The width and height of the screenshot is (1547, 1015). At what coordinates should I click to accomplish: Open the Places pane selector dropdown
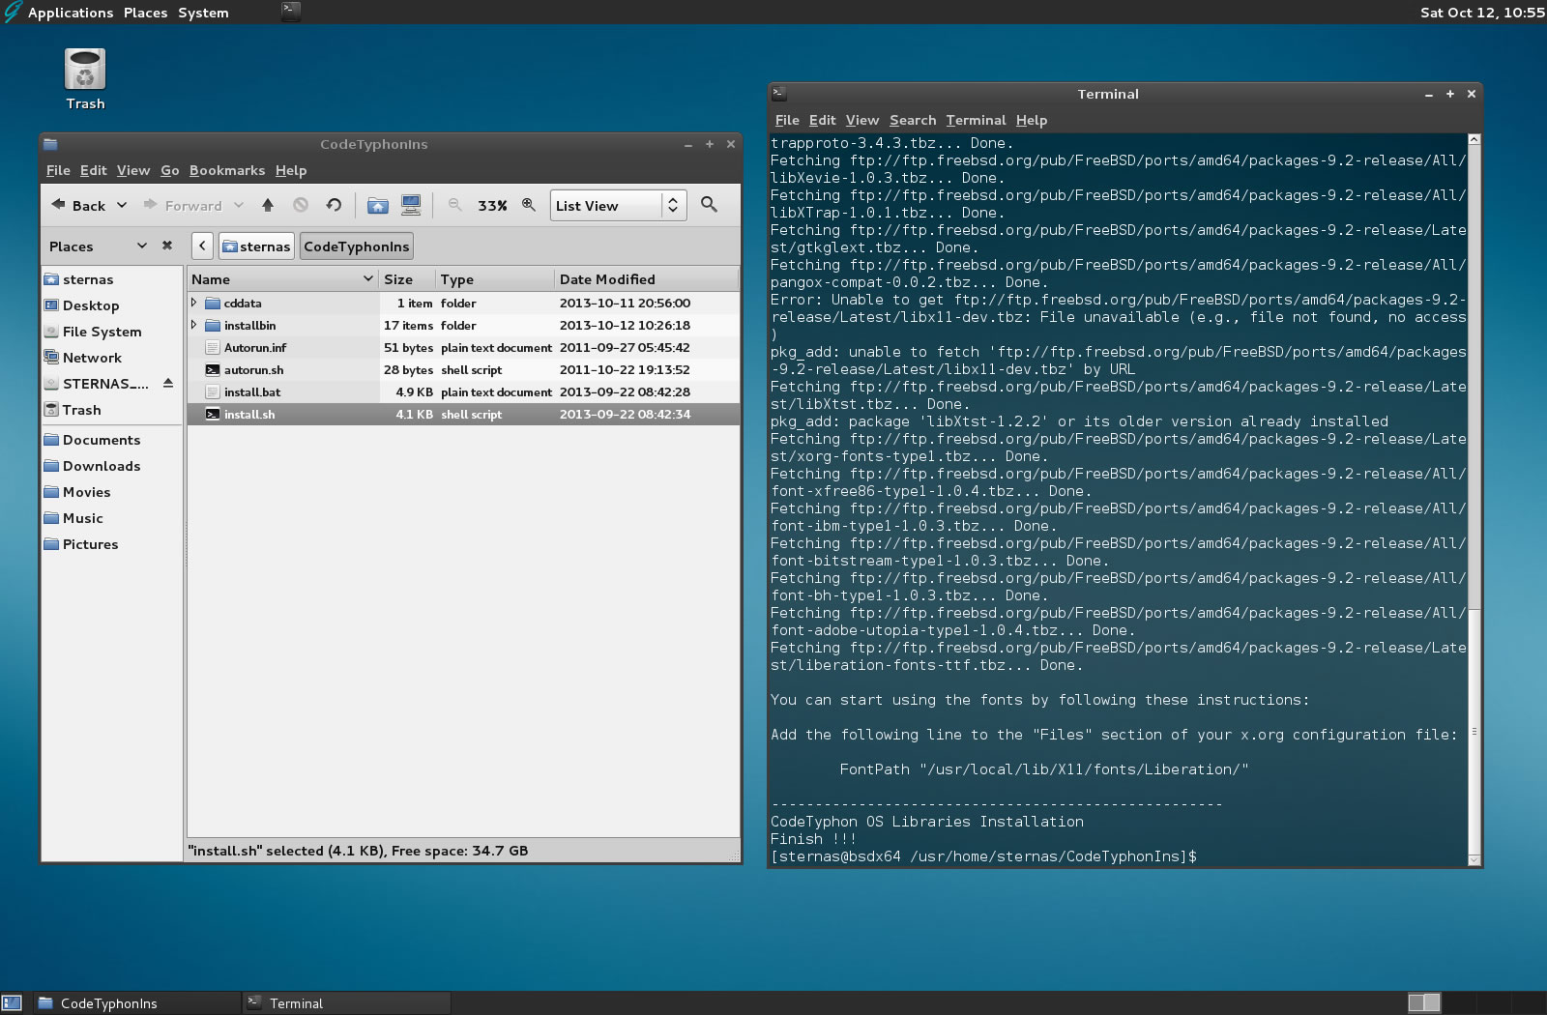click(142, 246)
